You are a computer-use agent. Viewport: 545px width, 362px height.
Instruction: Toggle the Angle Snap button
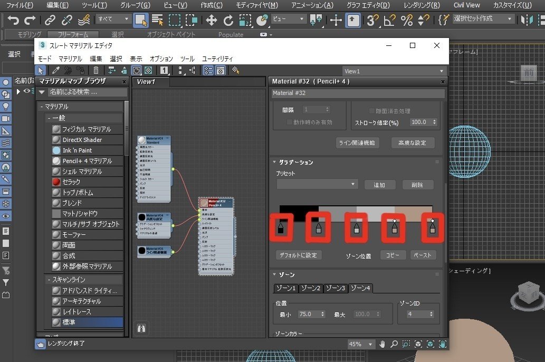click(x=389, y=21)
